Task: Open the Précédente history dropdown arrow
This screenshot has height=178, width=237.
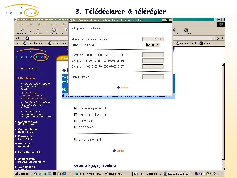Action: [x=30, y=31]
